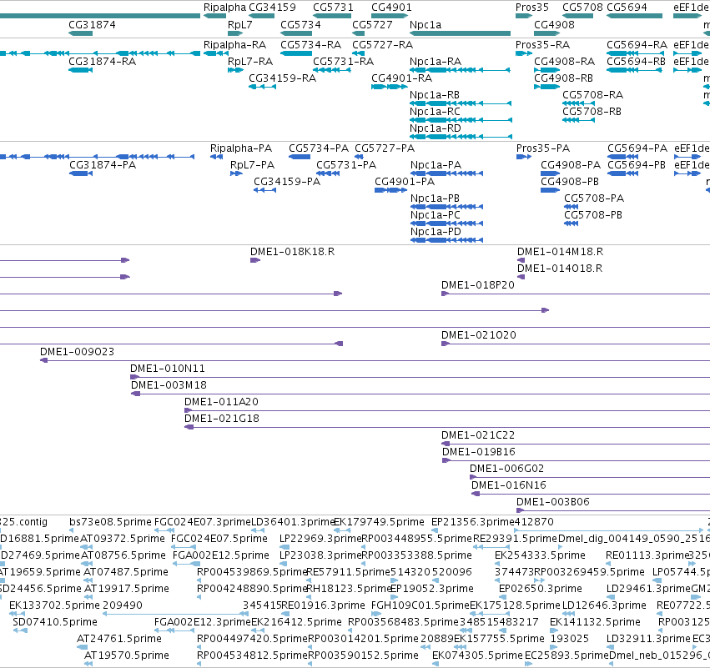This screenshot has width=710, height=668.
Task: Click BAC clone DME1-016N16
Action: point(591,495)
